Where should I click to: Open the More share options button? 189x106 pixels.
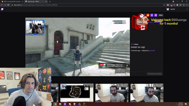click(161, 15)
